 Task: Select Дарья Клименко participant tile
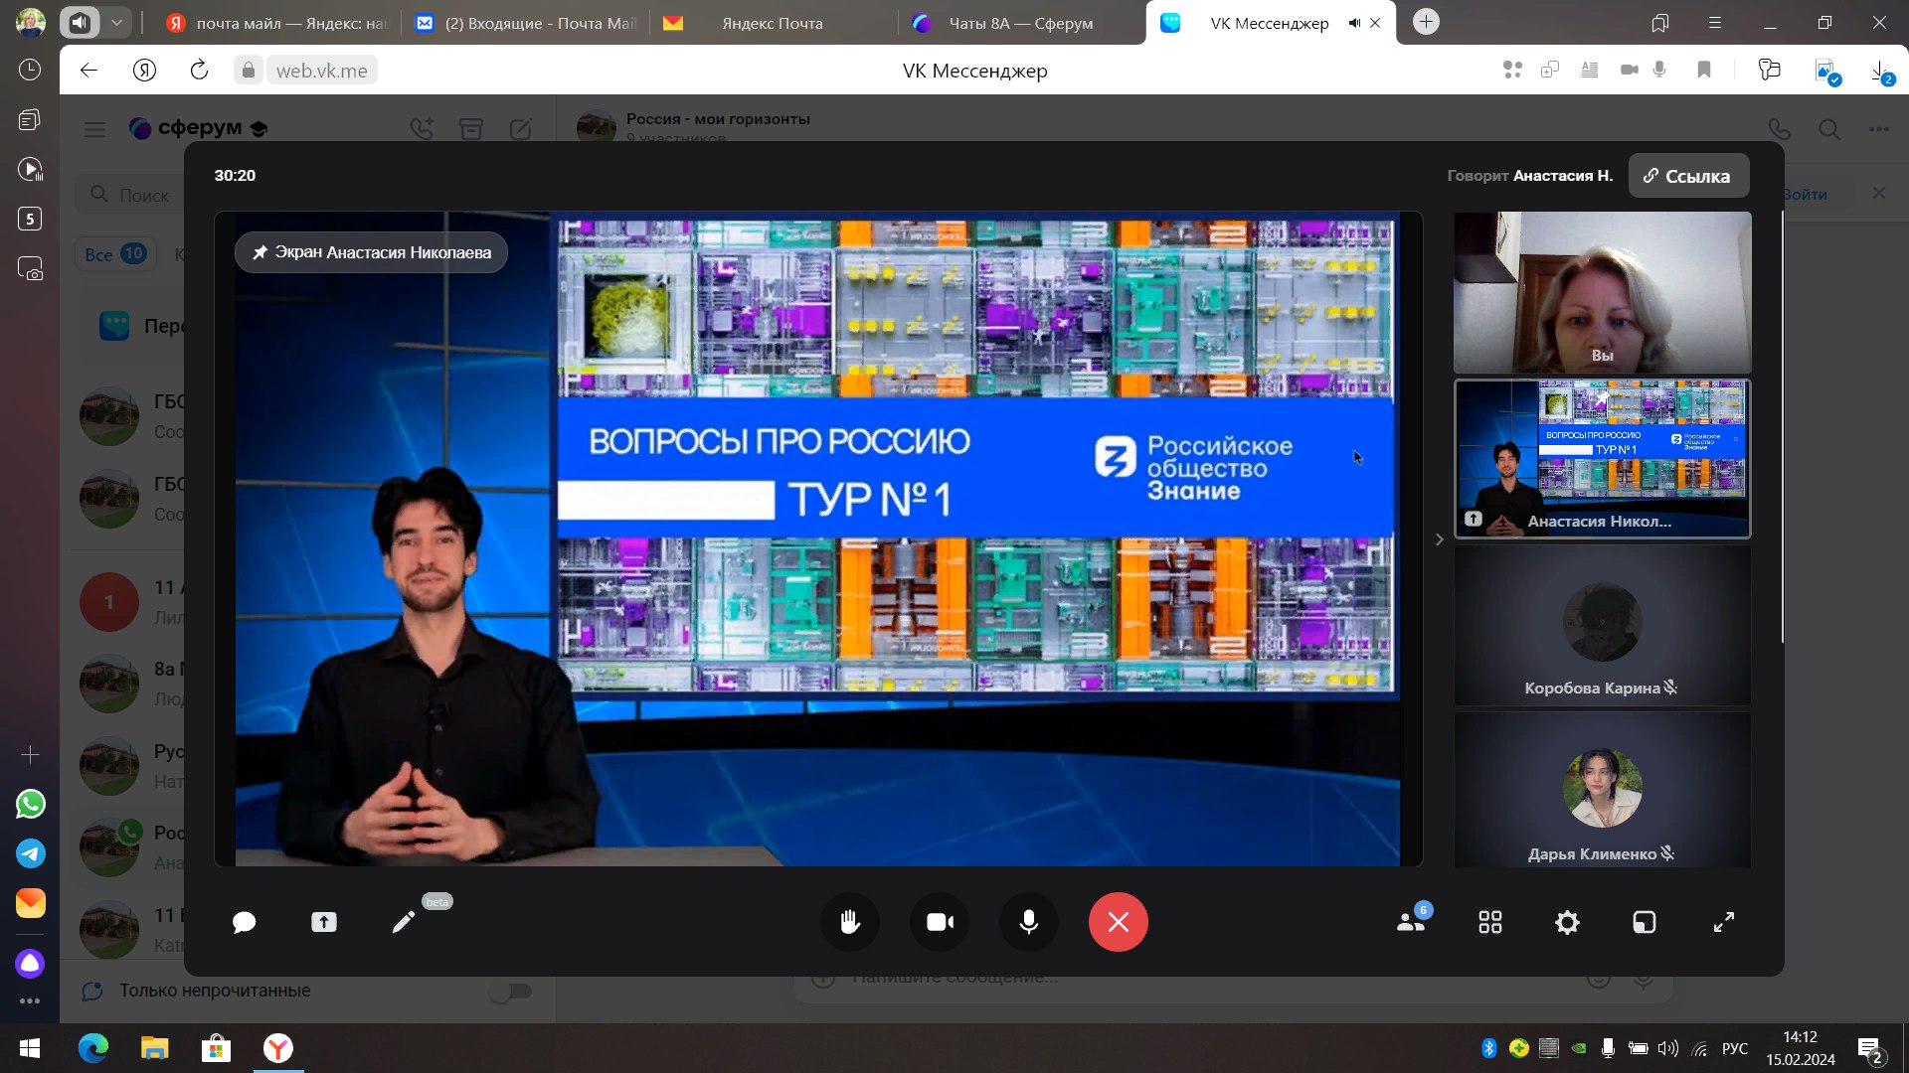point(1602,791)
